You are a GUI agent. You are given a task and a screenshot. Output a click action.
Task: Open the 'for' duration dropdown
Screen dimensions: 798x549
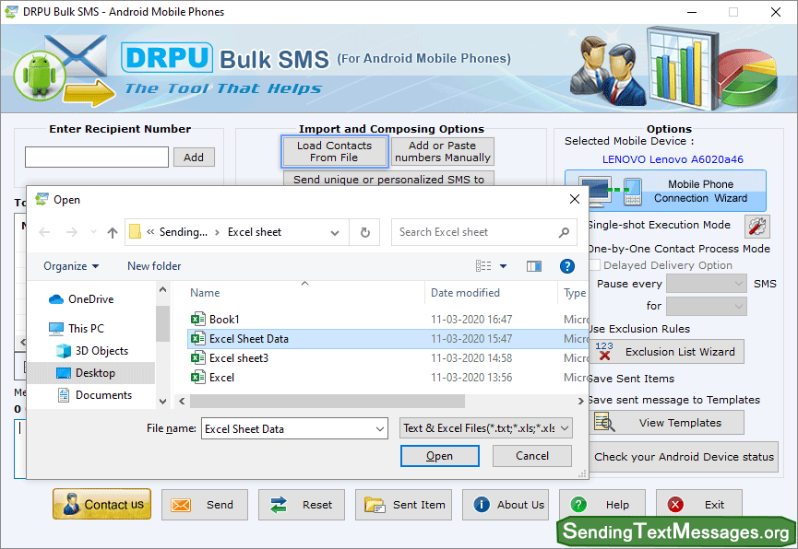[x=707, y=306]
